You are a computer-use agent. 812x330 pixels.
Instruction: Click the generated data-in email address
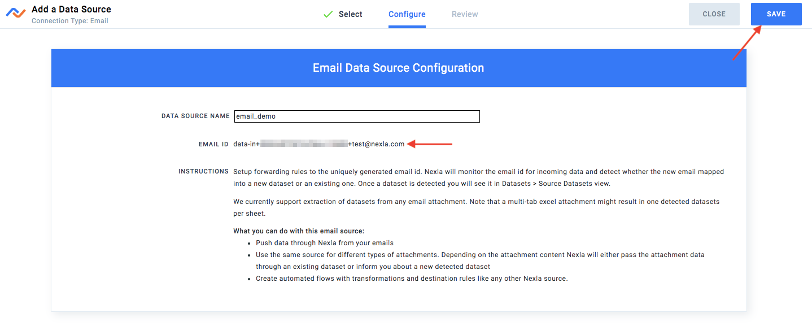click(x=319, y=144)
